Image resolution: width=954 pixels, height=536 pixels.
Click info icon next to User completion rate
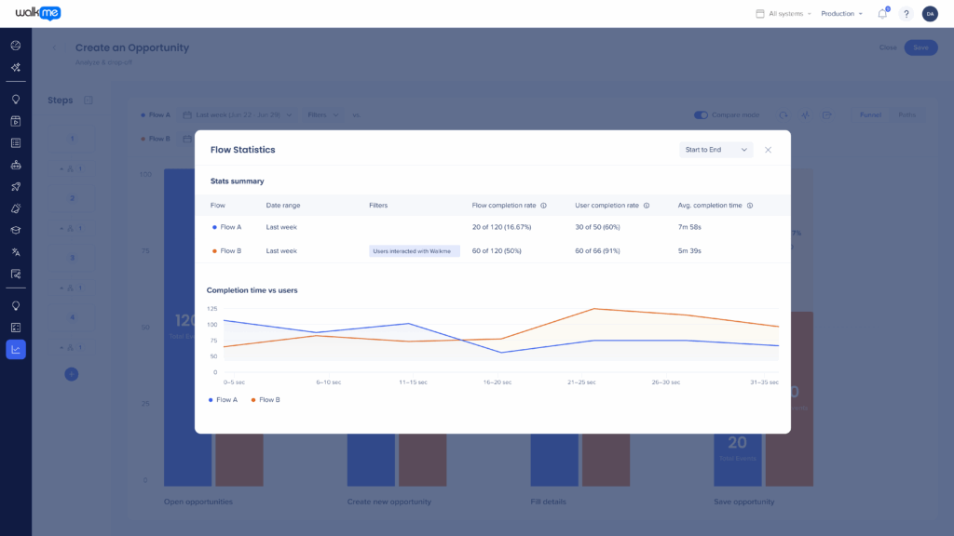pos(647,206)
